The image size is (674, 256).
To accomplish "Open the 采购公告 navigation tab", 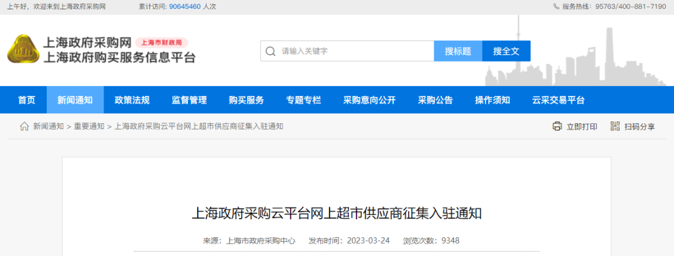I will point(435,100).
